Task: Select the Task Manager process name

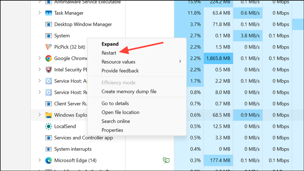Action: pyautogui.click(x=69, y=13)
